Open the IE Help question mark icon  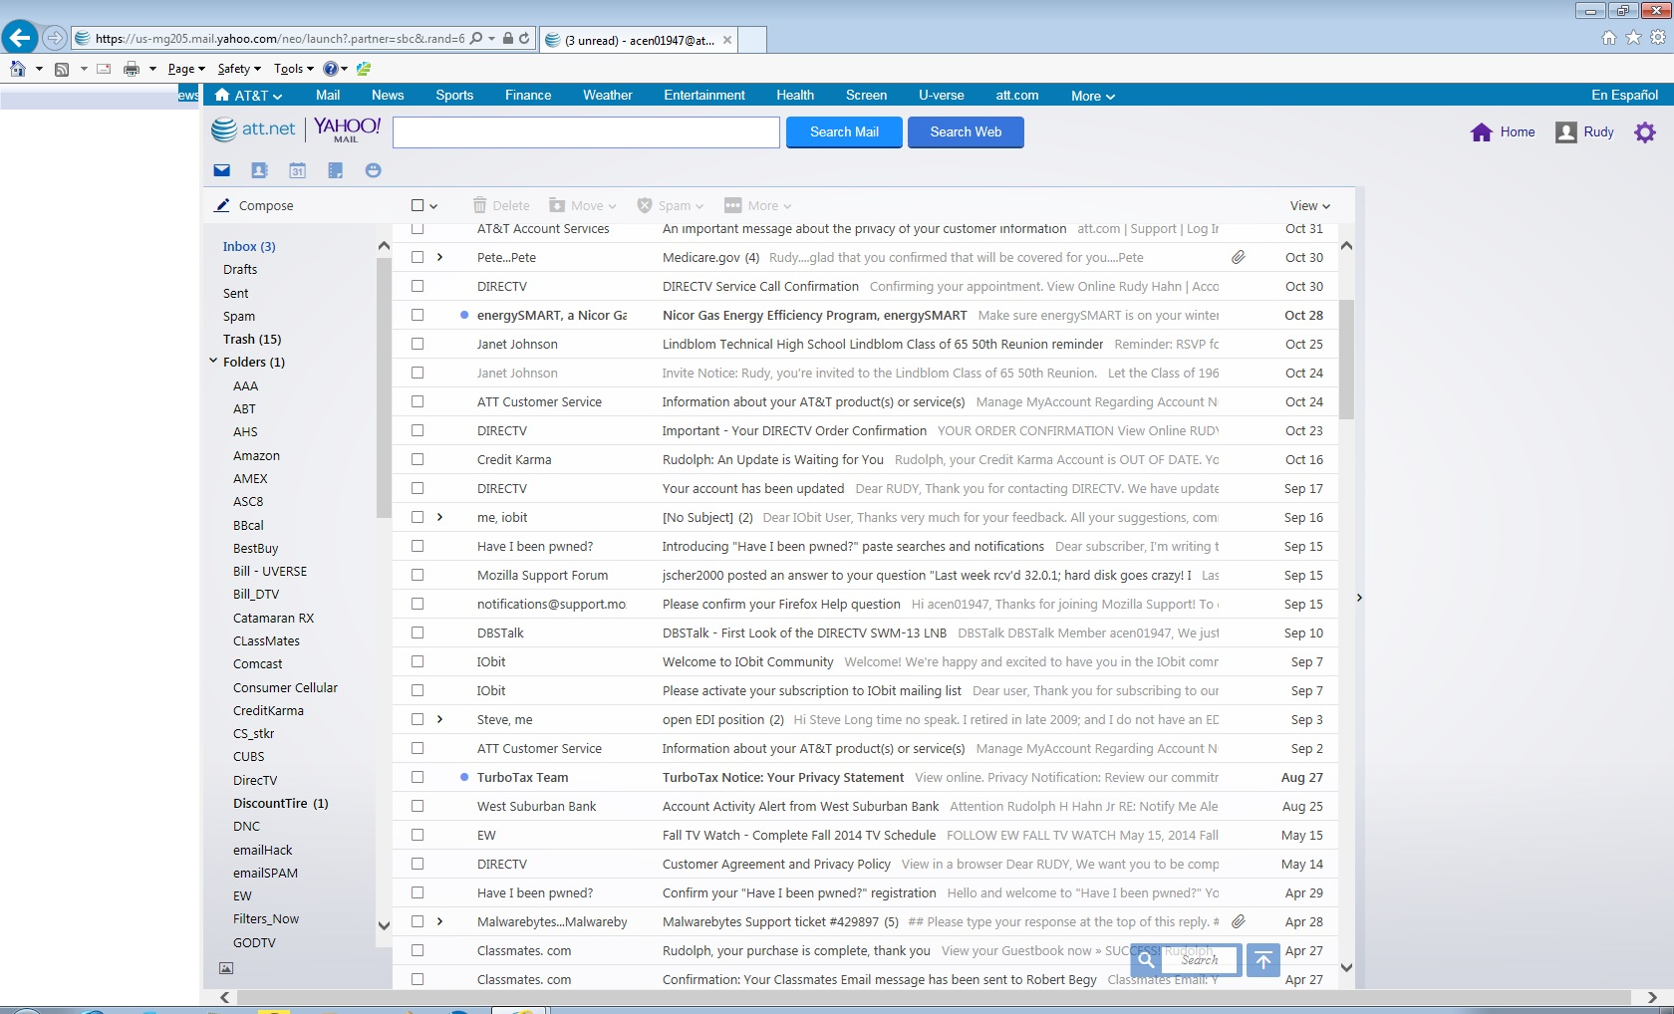click(x=330, y=69)
